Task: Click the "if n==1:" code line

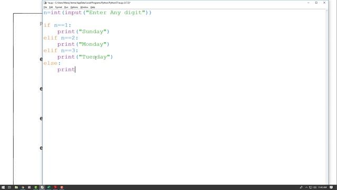Action: (57, 25)
